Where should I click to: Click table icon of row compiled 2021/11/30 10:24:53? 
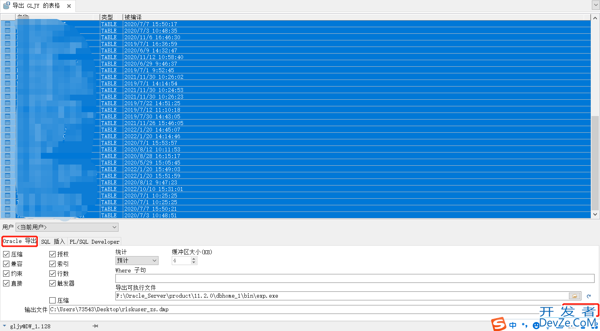pyautogui.click(x=7, y=90)
